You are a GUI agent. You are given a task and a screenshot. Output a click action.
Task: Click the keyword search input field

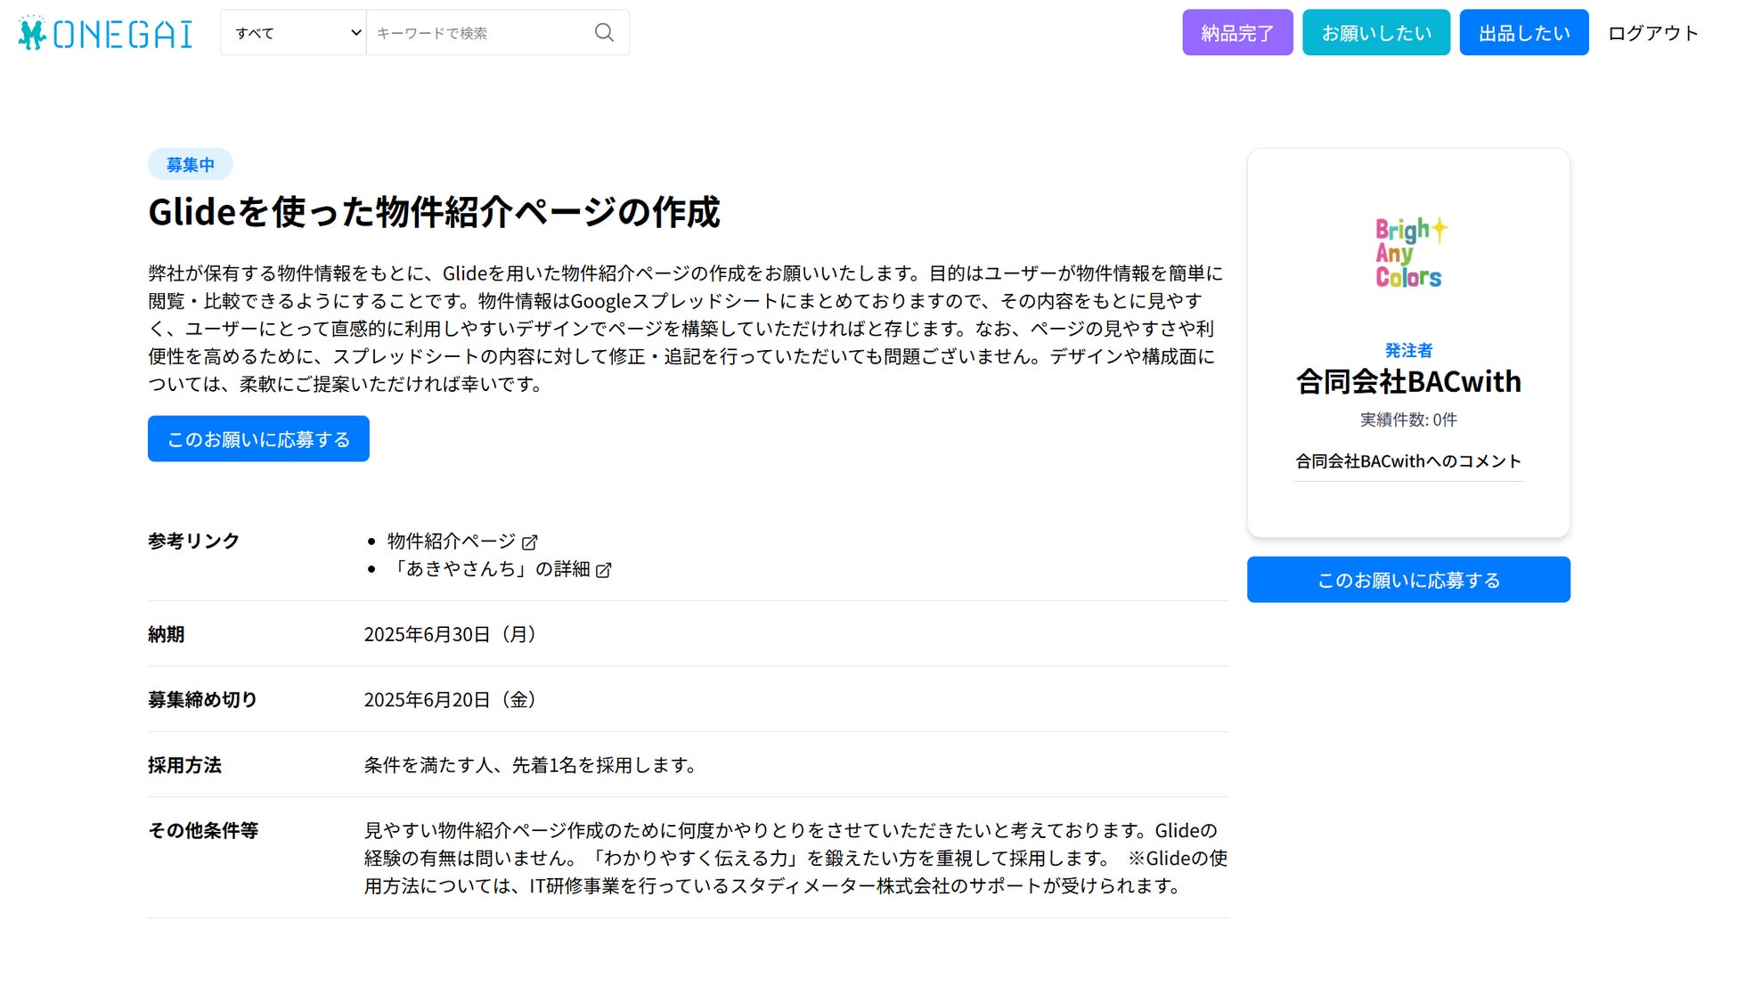[481, 33]
